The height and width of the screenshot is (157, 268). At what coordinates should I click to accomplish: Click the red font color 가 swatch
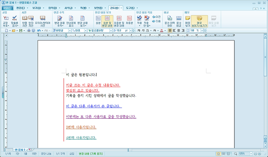click(x=162, y=31)
